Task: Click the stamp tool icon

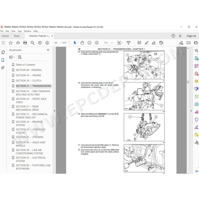Action: 161,43
